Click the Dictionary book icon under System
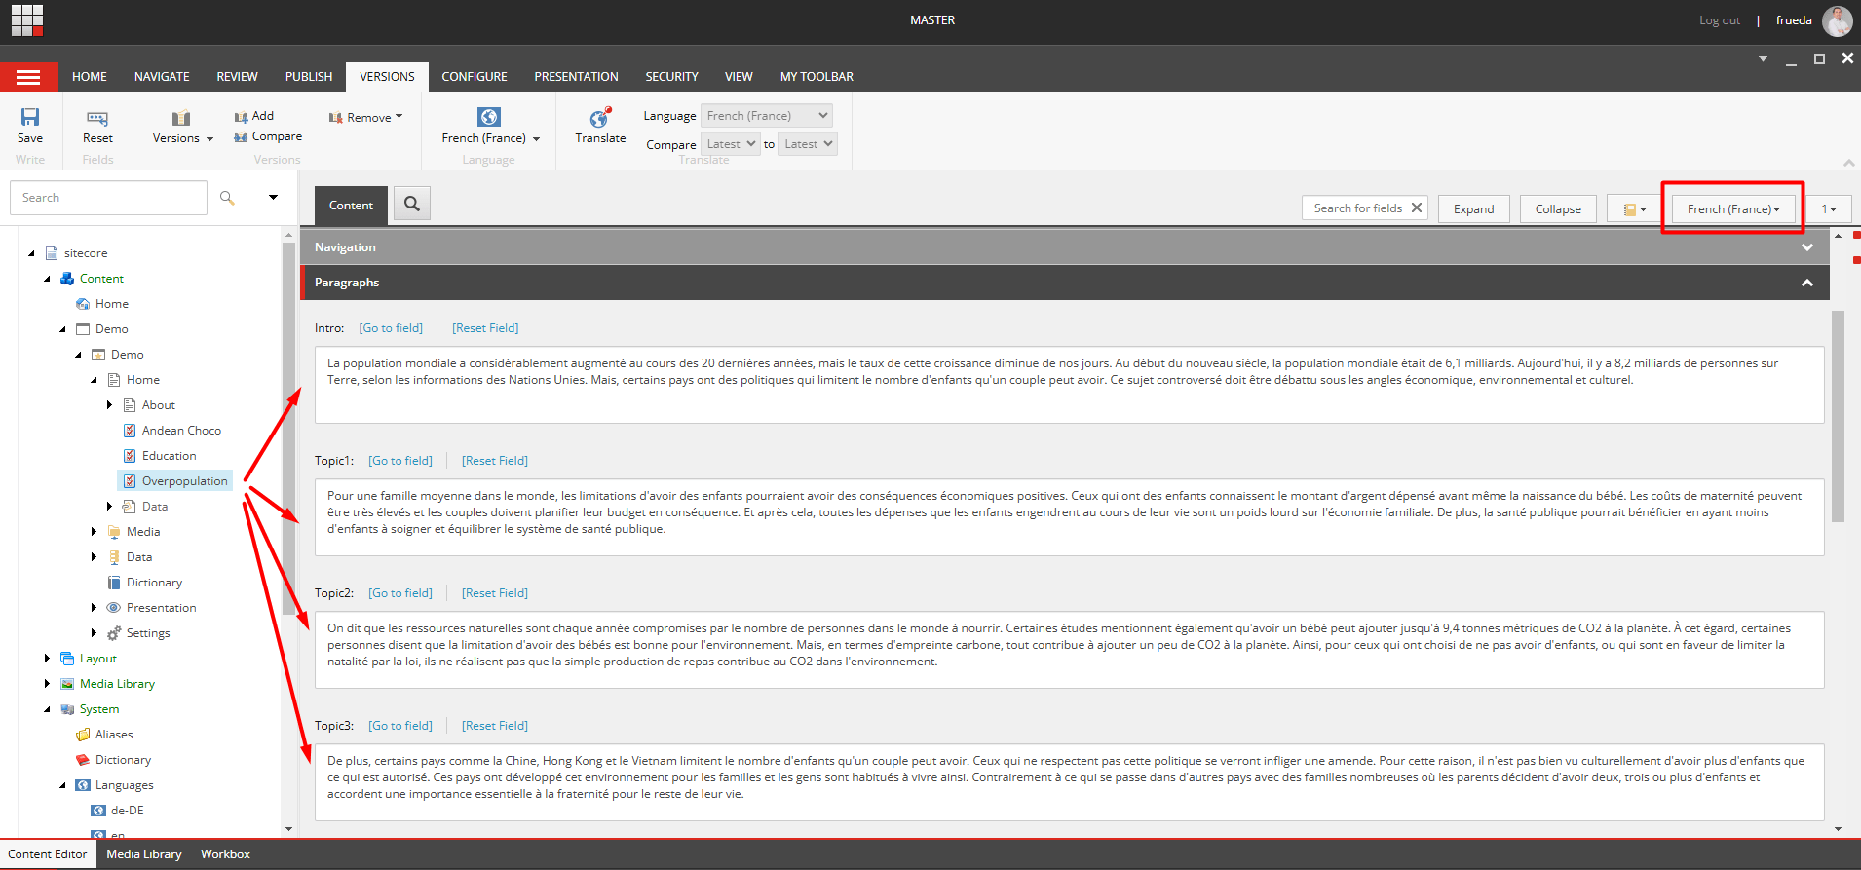The image size is (1861, 870). 83,760
